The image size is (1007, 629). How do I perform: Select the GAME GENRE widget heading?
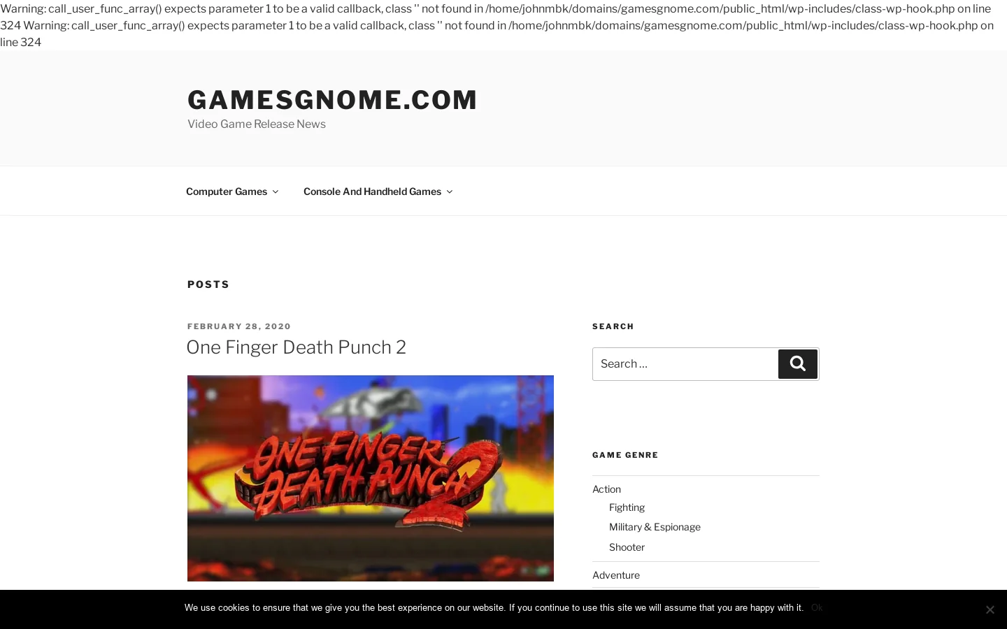click(625, 455)
